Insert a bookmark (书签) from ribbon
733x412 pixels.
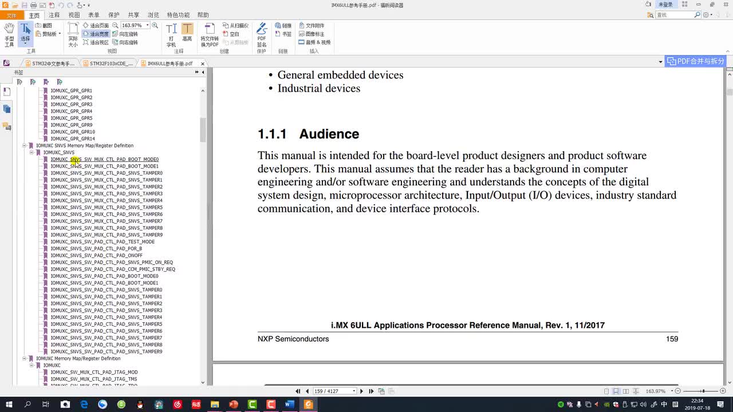pos(283,34)
